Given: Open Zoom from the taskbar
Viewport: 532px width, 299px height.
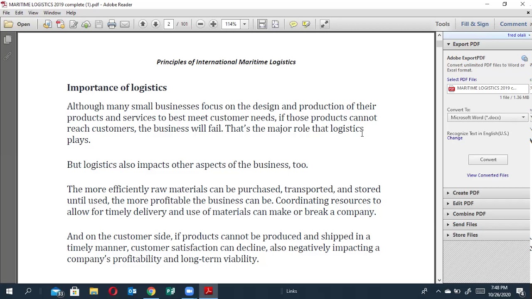Looking at the screenshot, I should point(190,292).
